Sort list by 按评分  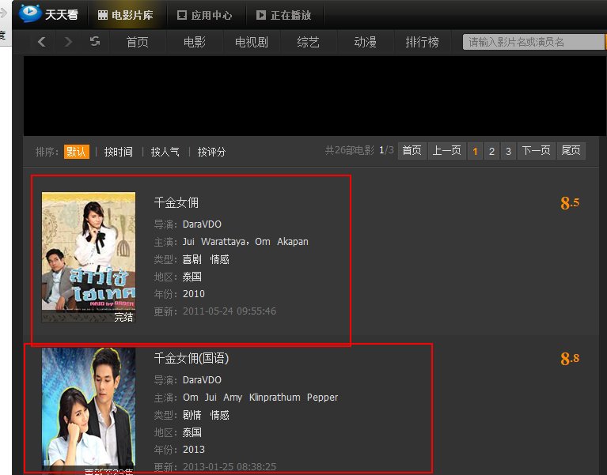(211, 152)
